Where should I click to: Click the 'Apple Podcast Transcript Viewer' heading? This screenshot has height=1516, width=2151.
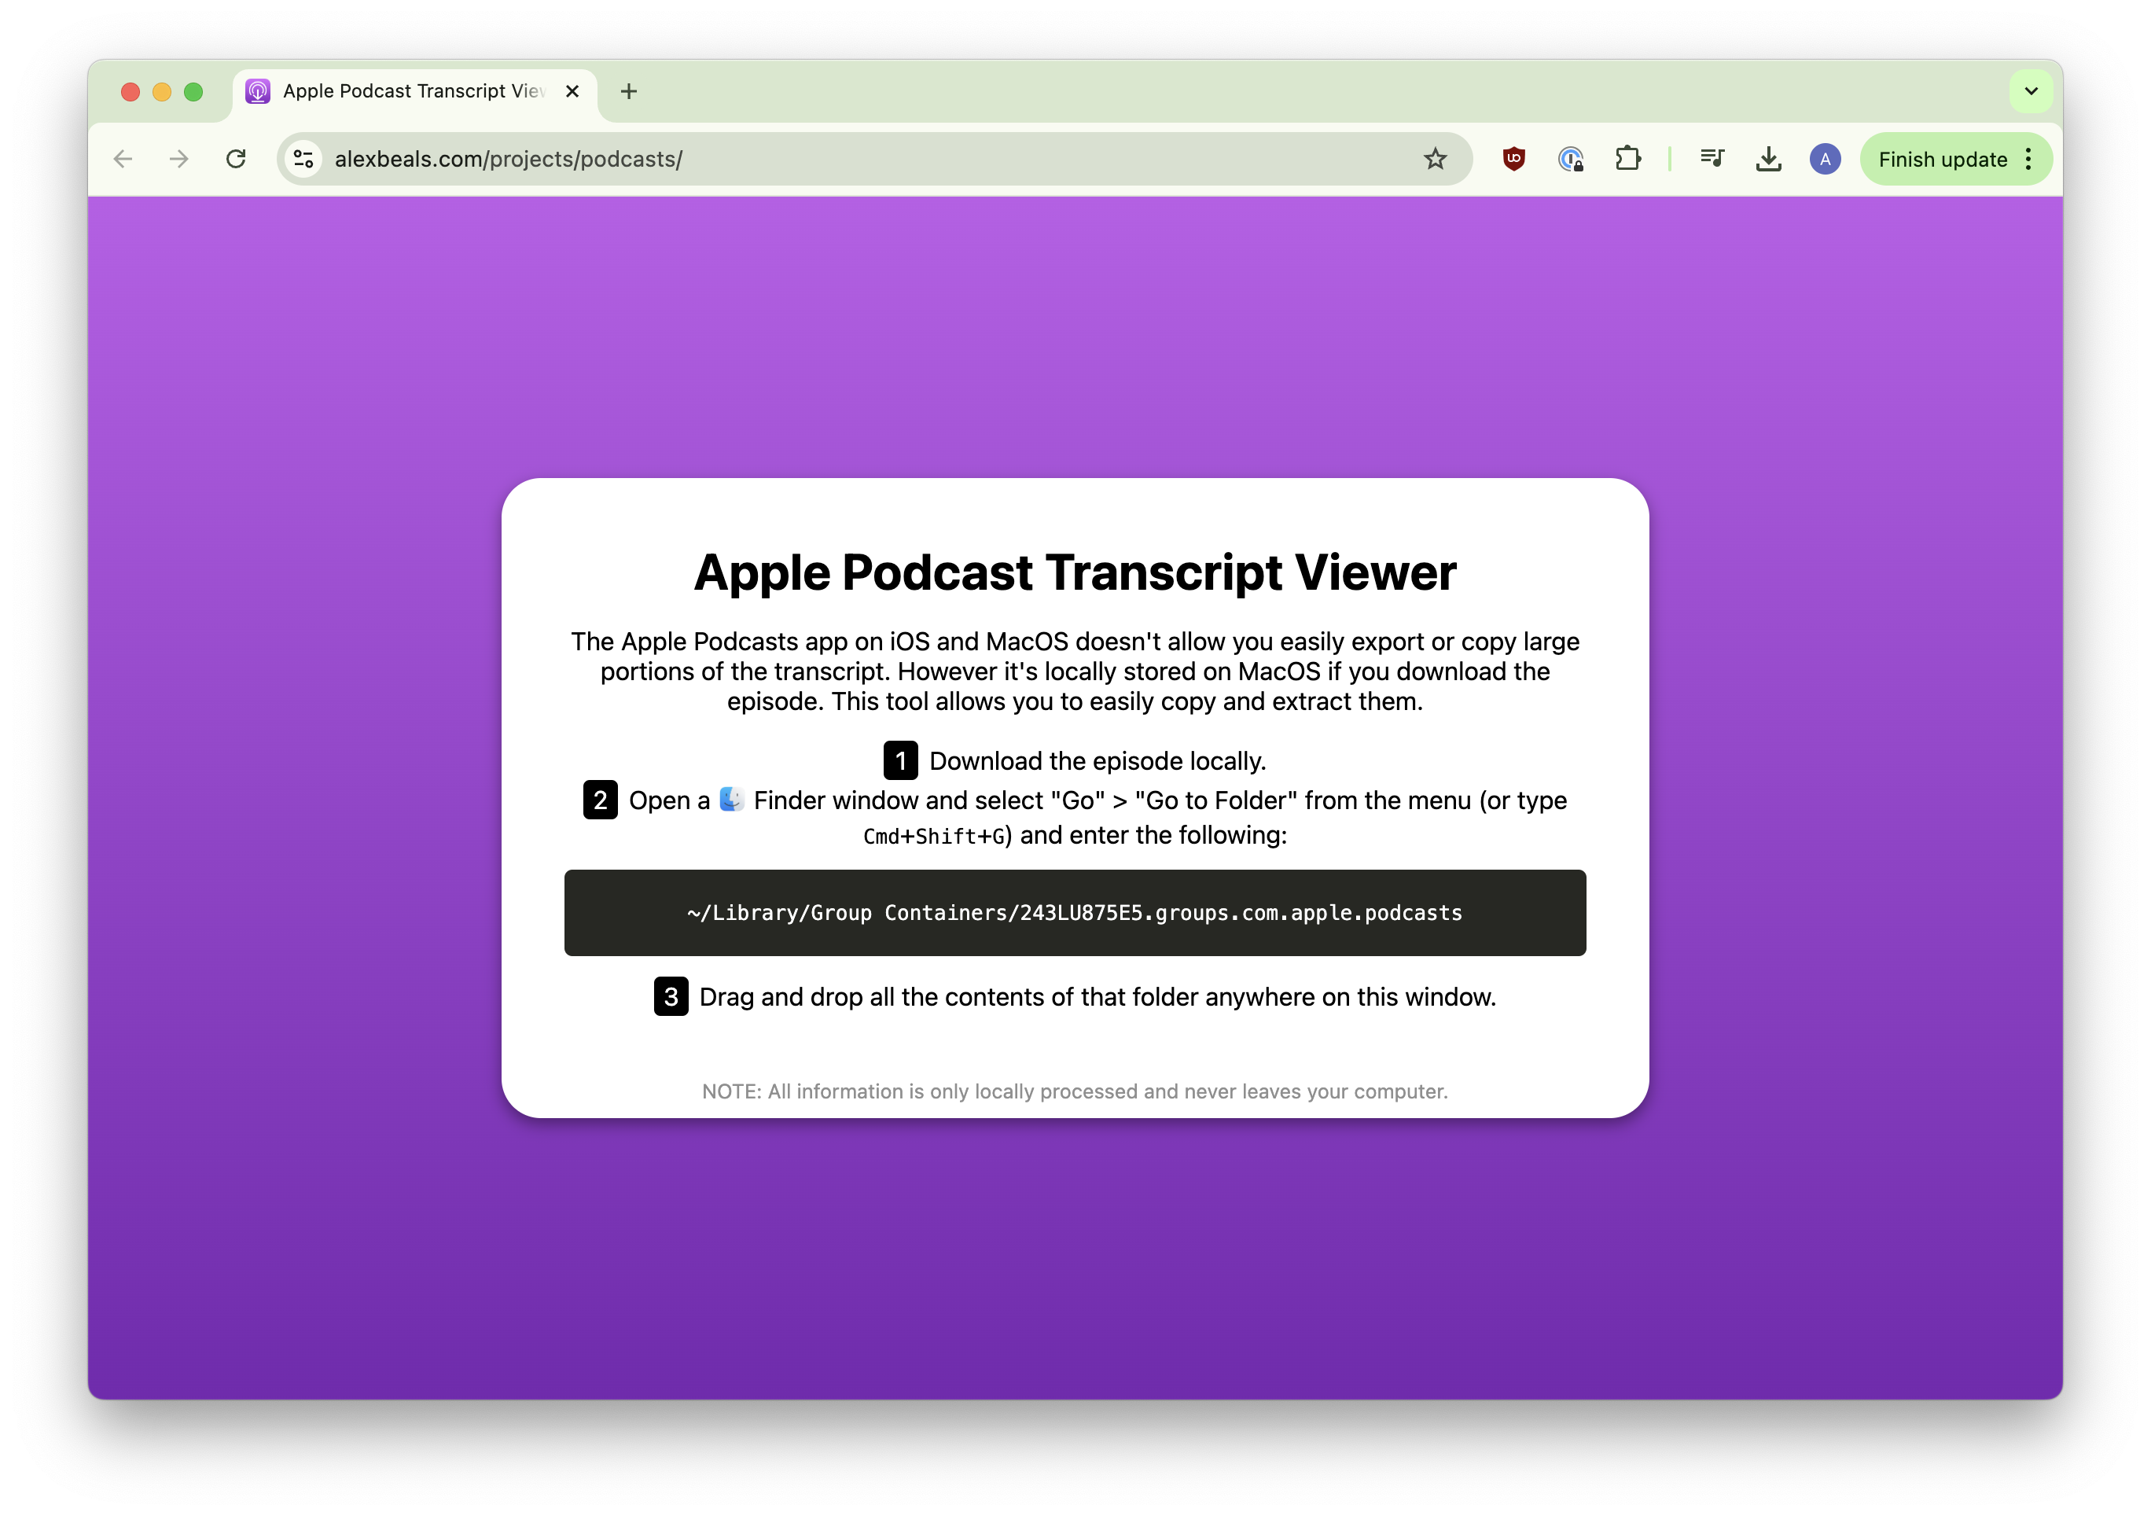point(1075,572)
